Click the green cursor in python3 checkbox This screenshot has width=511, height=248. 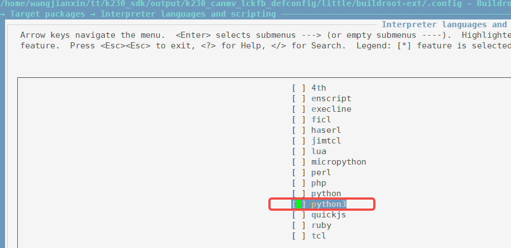coord(298,204)
